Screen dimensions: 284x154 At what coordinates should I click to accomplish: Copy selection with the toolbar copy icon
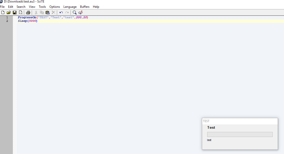[x=42, y=13]
